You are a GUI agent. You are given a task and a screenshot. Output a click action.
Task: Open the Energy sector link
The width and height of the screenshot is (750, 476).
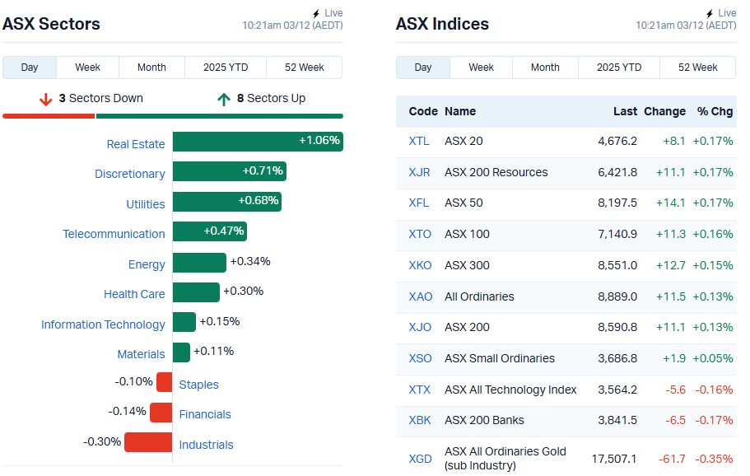[147, 264]
